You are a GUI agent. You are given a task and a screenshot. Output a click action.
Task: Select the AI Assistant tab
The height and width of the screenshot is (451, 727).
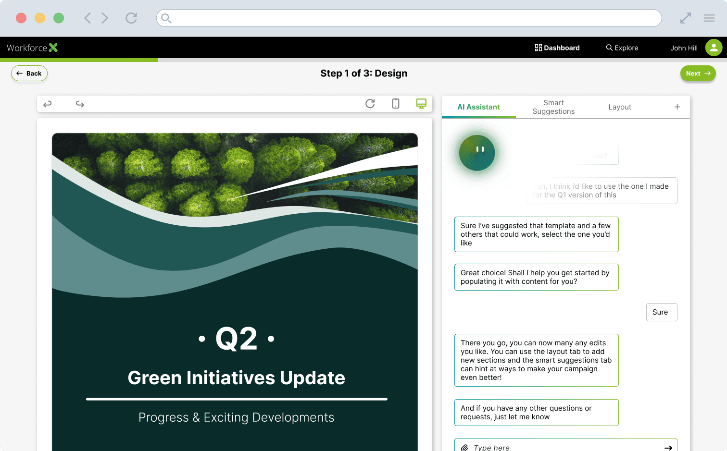pos(478,107)
